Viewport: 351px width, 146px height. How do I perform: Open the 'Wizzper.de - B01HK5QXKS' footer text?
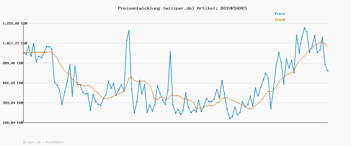43,142
